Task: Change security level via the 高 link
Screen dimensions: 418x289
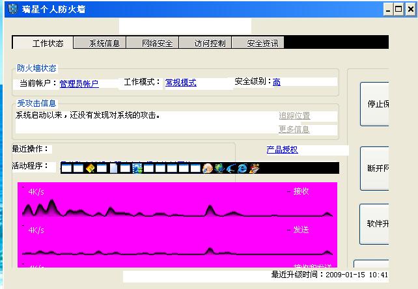Action: pyautogui.click(x=277, y=82)
